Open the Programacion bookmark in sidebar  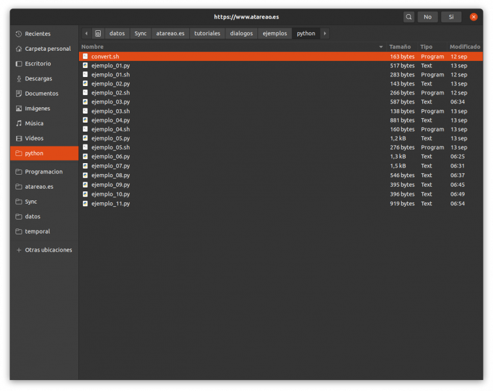pyautogui.click(x=44, y=171)
